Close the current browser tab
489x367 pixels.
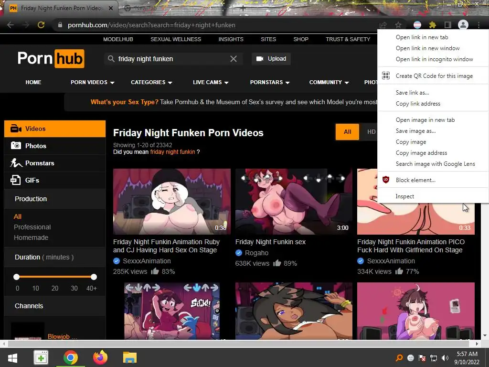tap(111, 8)
